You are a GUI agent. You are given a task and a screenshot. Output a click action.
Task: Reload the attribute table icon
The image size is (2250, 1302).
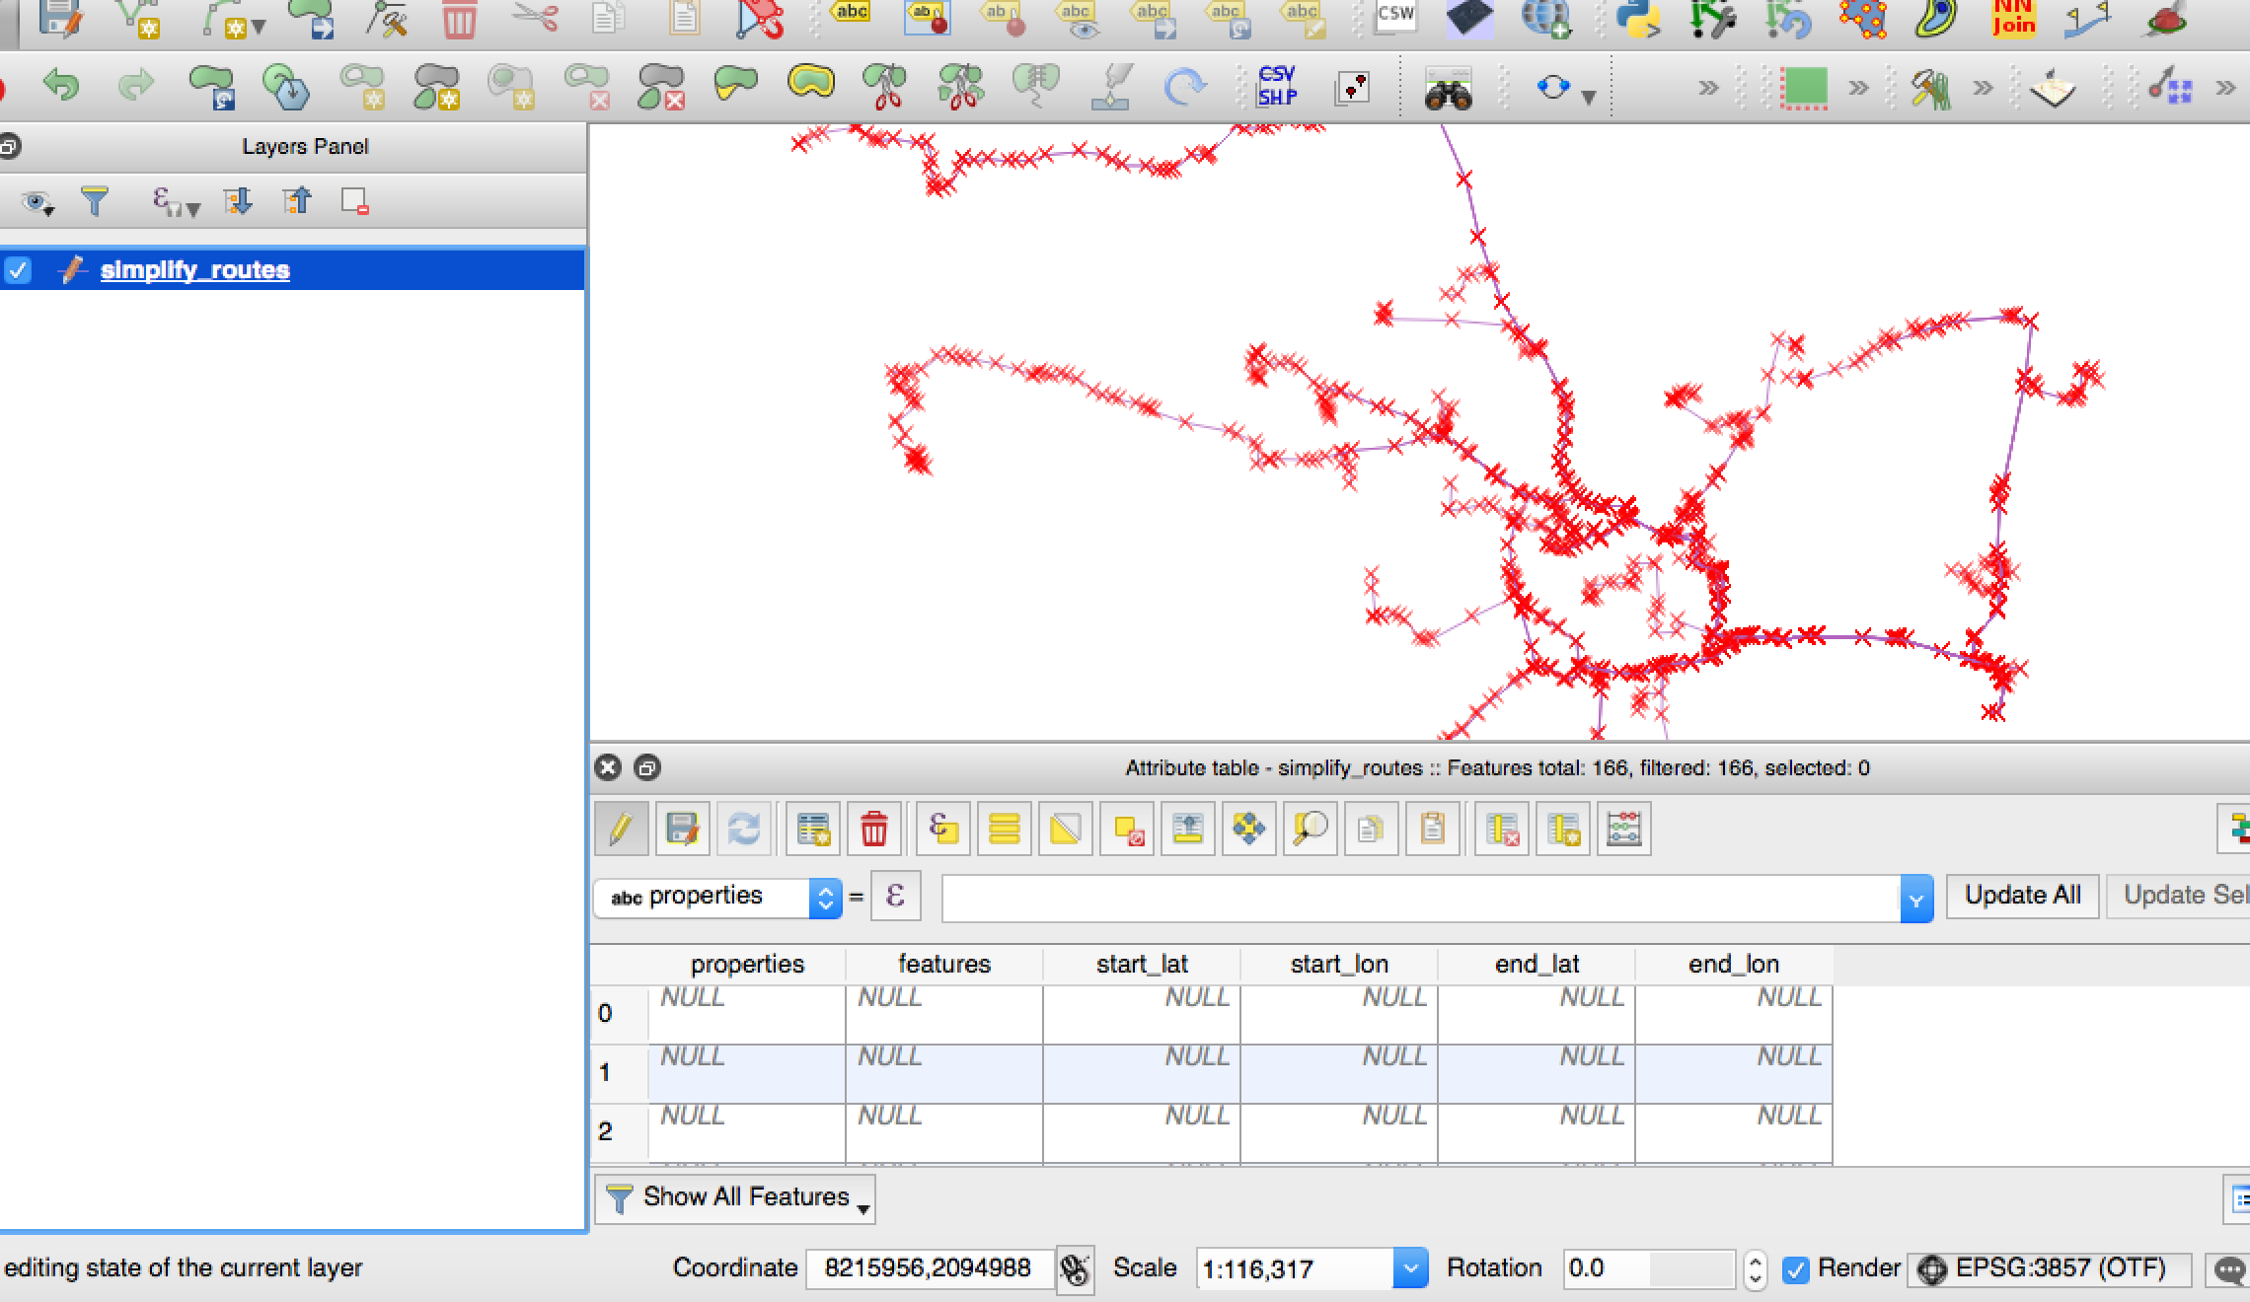click(743, 829)
